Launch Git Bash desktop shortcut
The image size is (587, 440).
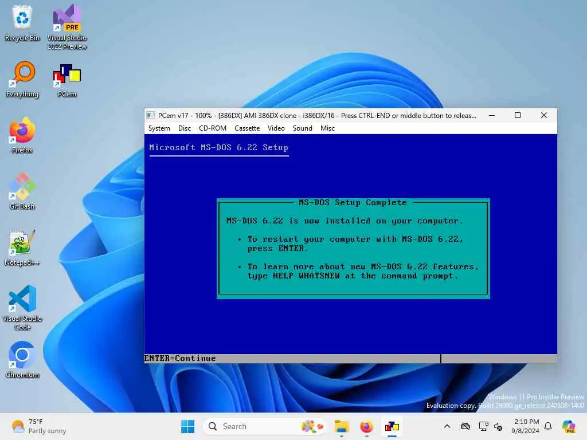point(22,191)
